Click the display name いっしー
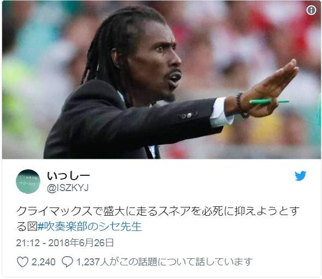 [x=68, y=176]
